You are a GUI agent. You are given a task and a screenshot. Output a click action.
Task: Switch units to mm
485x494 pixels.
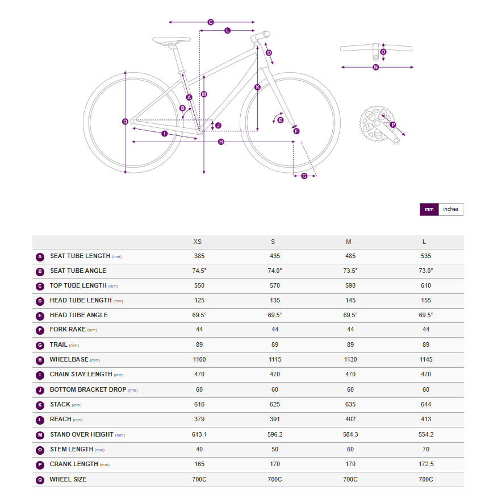[x=429, y=209]
